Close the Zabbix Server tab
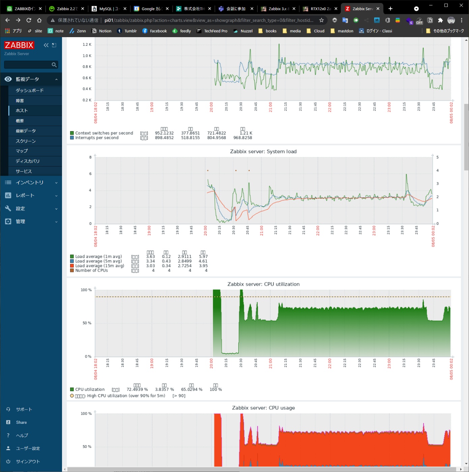The width and height of the screenshot is (469, 472). click(x=378, y=9)
